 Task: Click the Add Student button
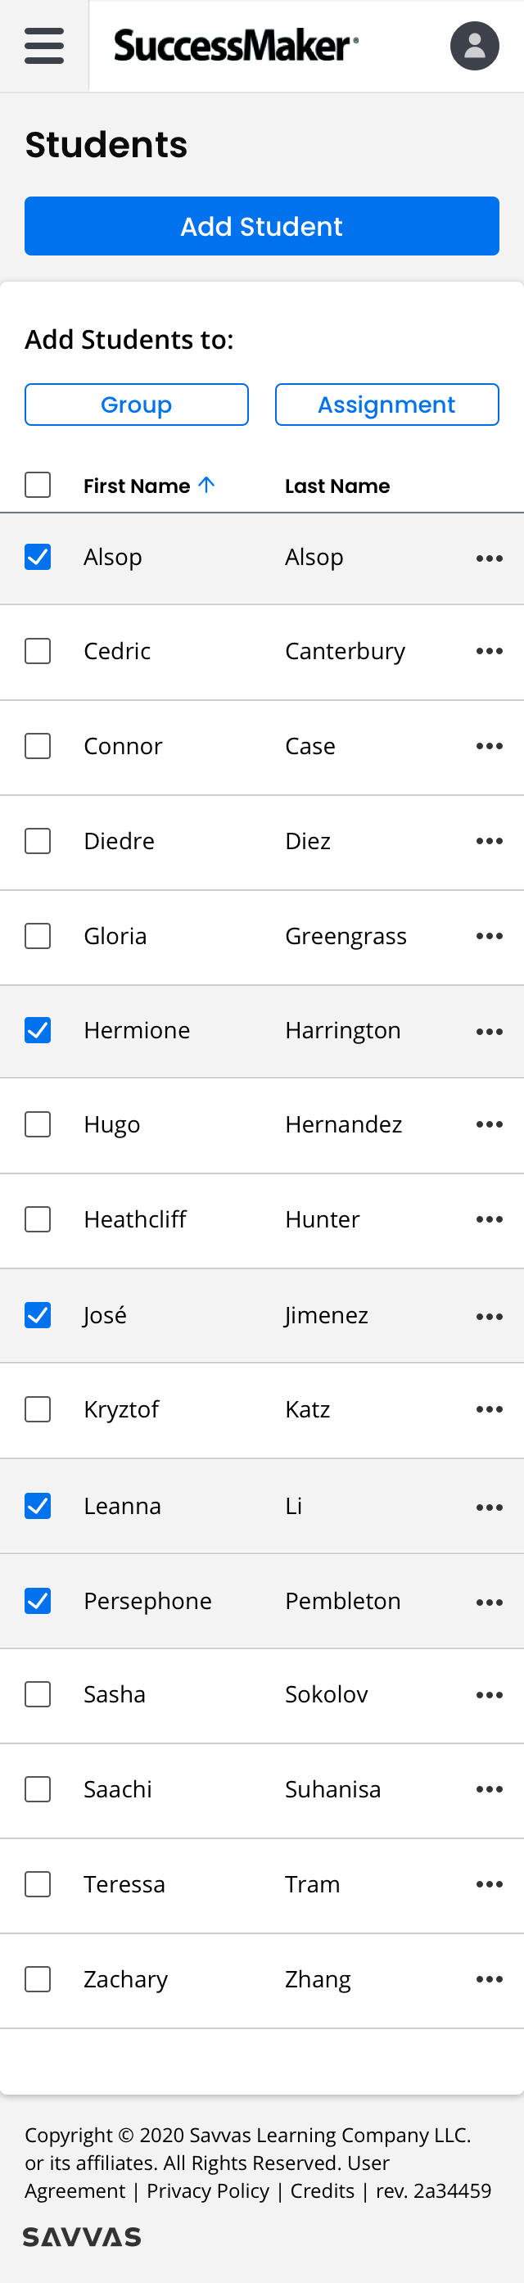pos(261,226)
